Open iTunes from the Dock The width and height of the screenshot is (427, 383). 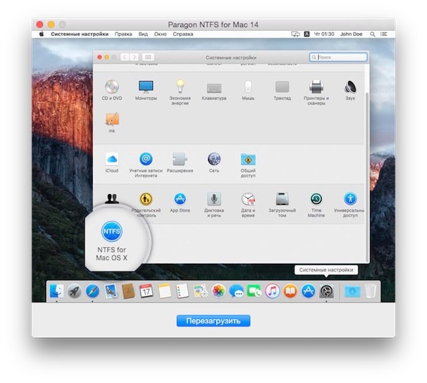(x=272, y=291)
